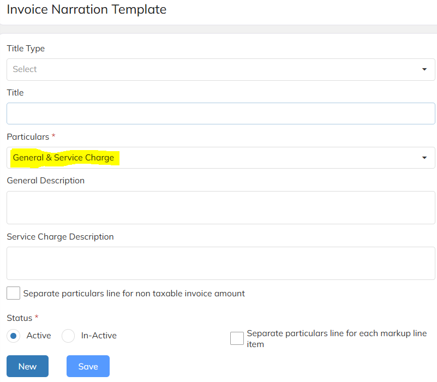This screenshot has height=382, width=437.
Task: Enable separate particulars for each markup line item checkbox
Action: coord(237,338)
